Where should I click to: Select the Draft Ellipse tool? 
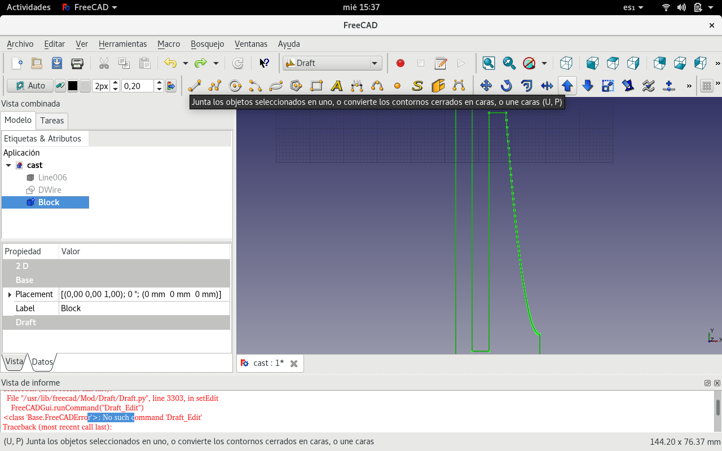click(276, 86)
